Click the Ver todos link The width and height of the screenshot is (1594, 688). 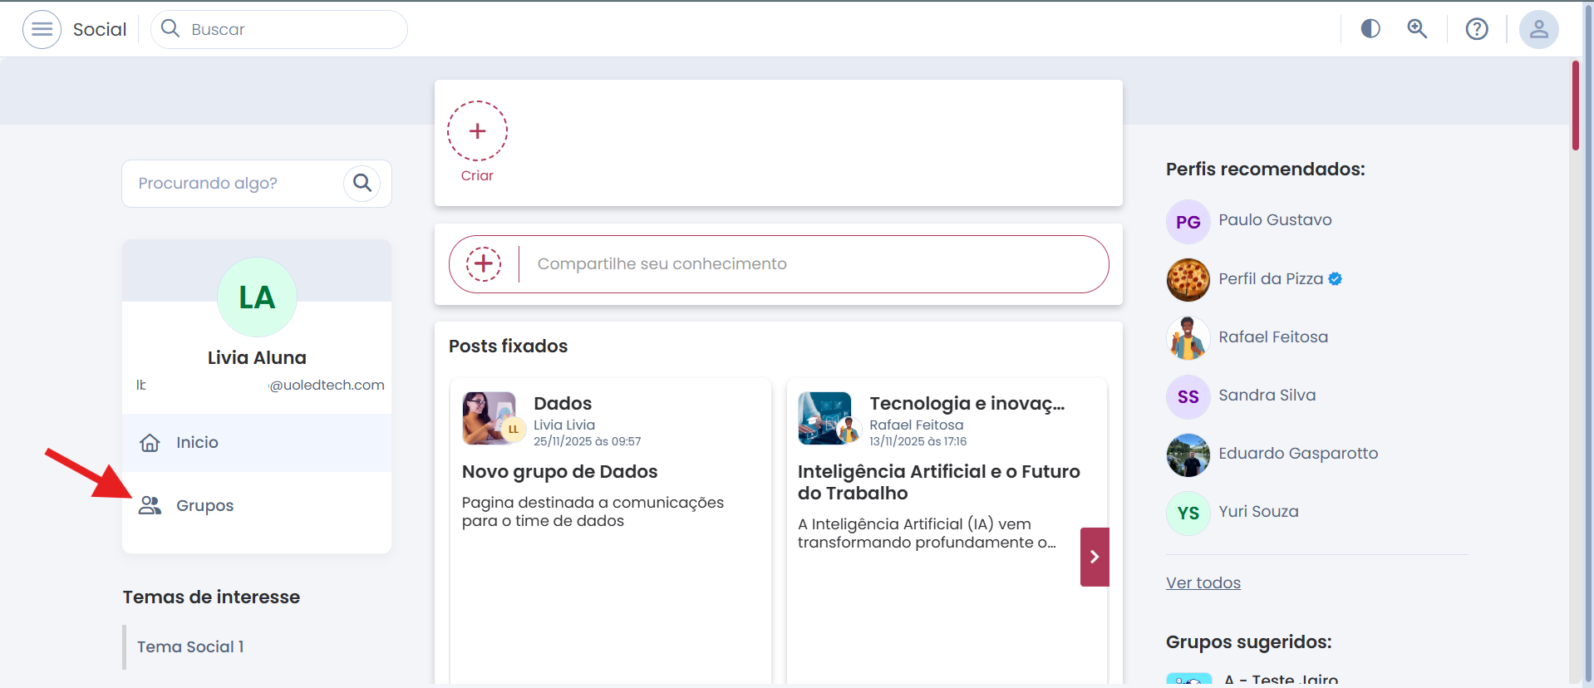(x=1203, y=583)
